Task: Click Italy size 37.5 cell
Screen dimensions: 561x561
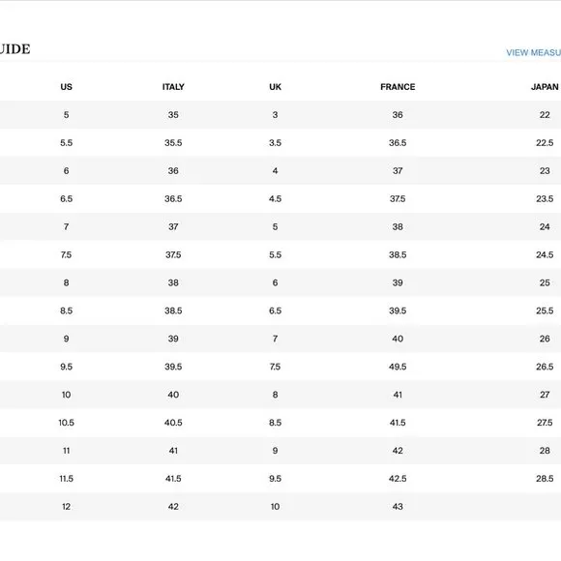Action: 173,254
